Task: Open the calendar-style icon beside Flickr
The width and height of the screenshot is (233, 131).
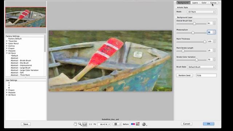Action: pos(138,124)
